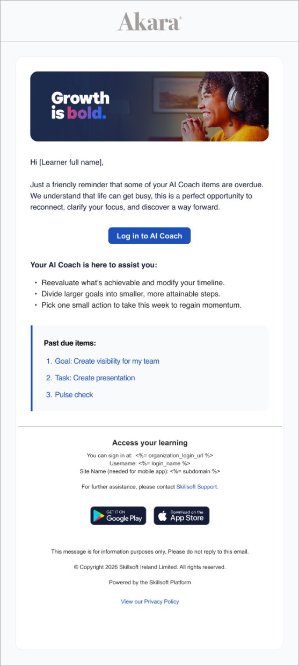Screen dimensions: 299x666
Task: Click the Apple logo in App Store badge
Action: (x=163, y=516)
